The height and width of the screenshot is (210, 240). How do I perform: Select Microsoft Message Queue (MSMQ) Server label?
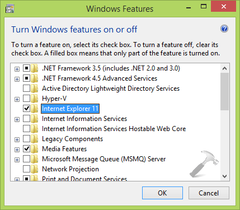[104, 159]
